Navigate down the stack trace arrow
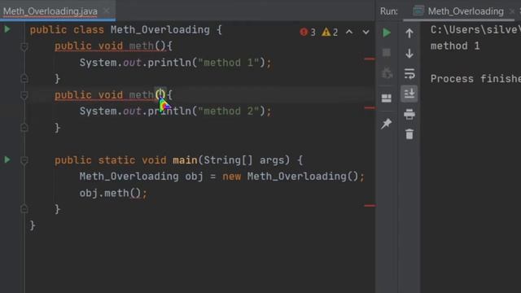521x293 pixels. 409,53
